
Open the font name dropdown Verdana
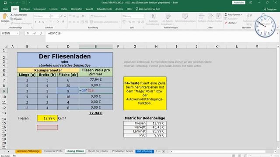pyautogui.click(x=49, y=16)
